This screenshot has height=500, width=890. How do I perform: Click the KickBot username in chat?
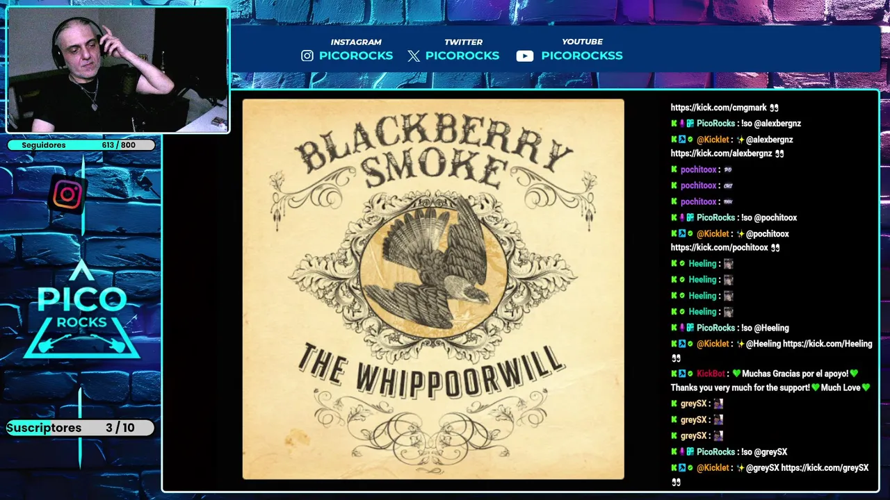coord(710,374)
